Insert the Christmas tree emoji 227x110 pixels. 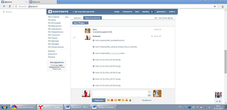[x=130, y=100]
